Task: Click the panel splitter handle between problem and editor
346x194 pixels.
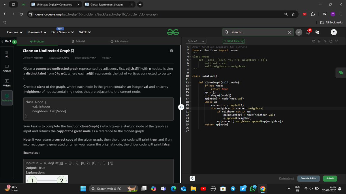Action: click(x=181, y=107)
